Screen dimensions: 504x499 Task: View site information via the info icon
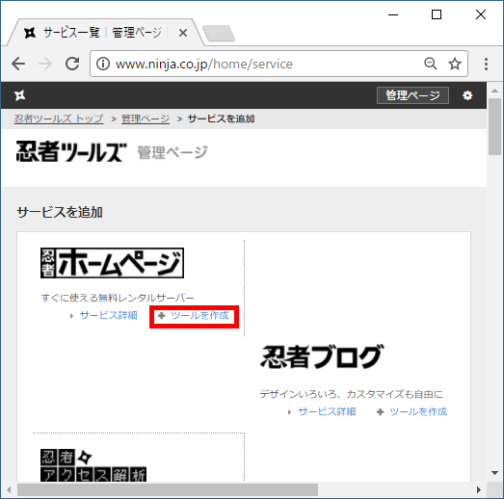pos(103,64)
